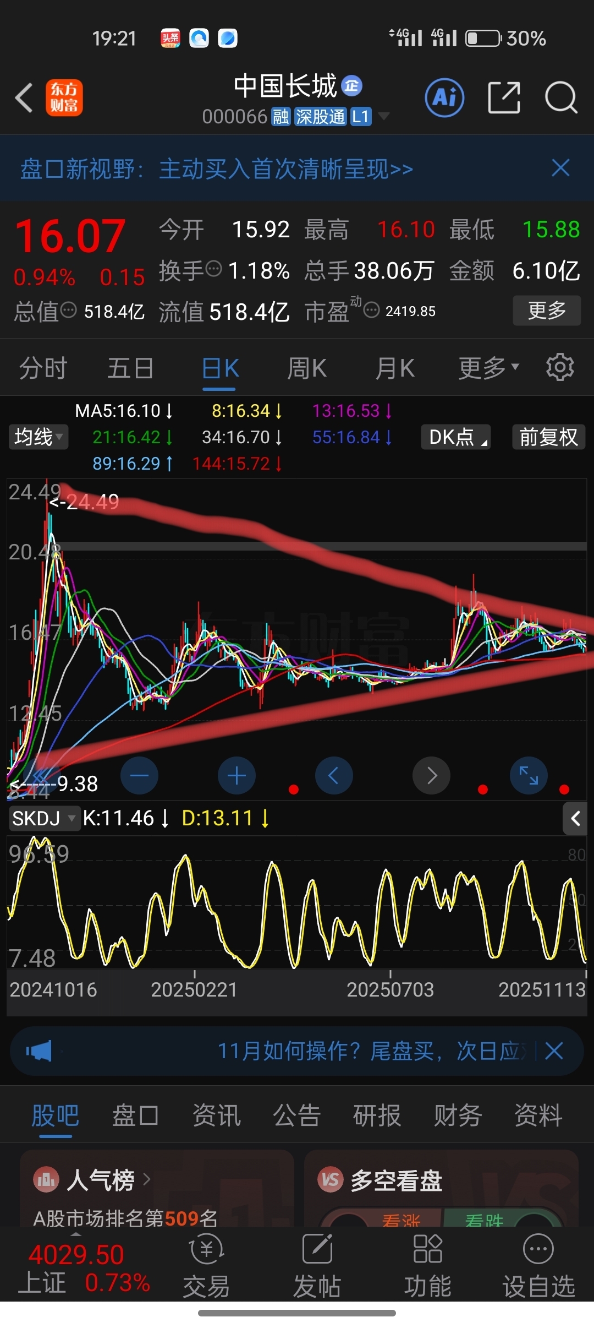Select the 日K chart tab

coord(220,368)
